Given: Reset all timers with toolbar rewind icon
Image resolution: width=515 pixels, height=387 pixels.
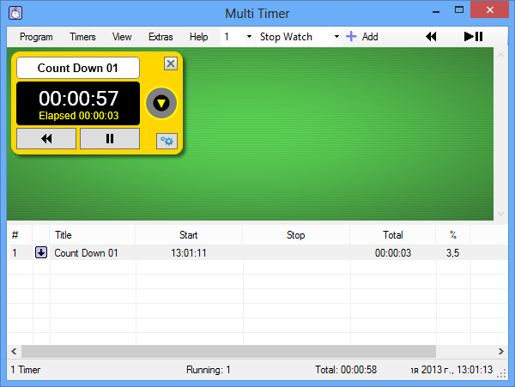Looking at the screenshot, I should 431,36.
